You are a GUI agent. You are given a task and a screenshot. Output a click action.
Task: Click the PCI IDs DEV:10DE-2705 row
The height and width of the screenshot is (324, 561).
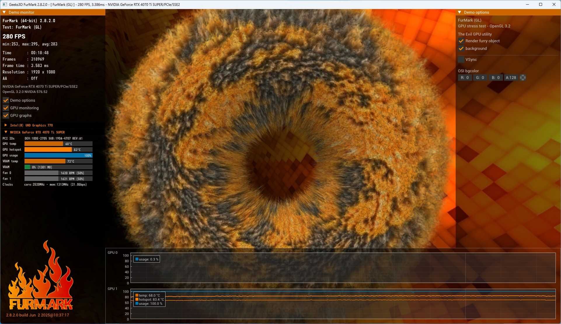(x=43, y=138)
